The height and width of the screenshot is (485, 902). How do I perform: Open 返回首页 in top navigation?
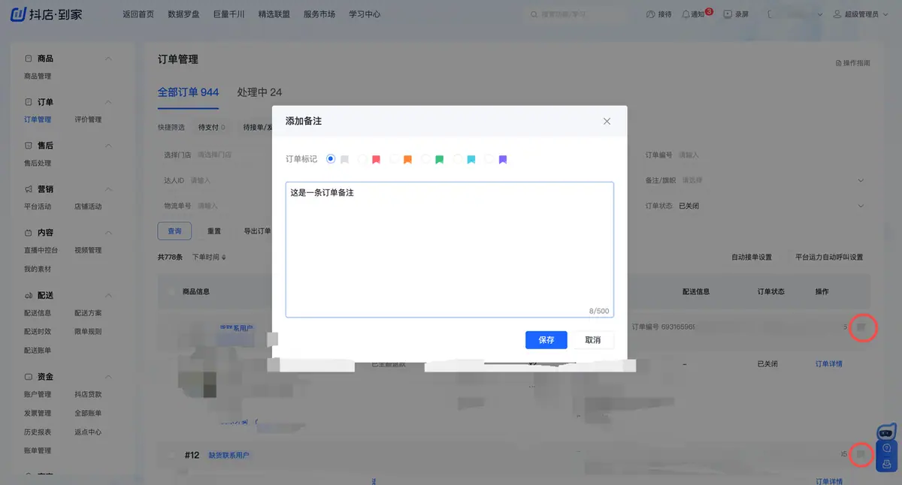coord(138,14)
